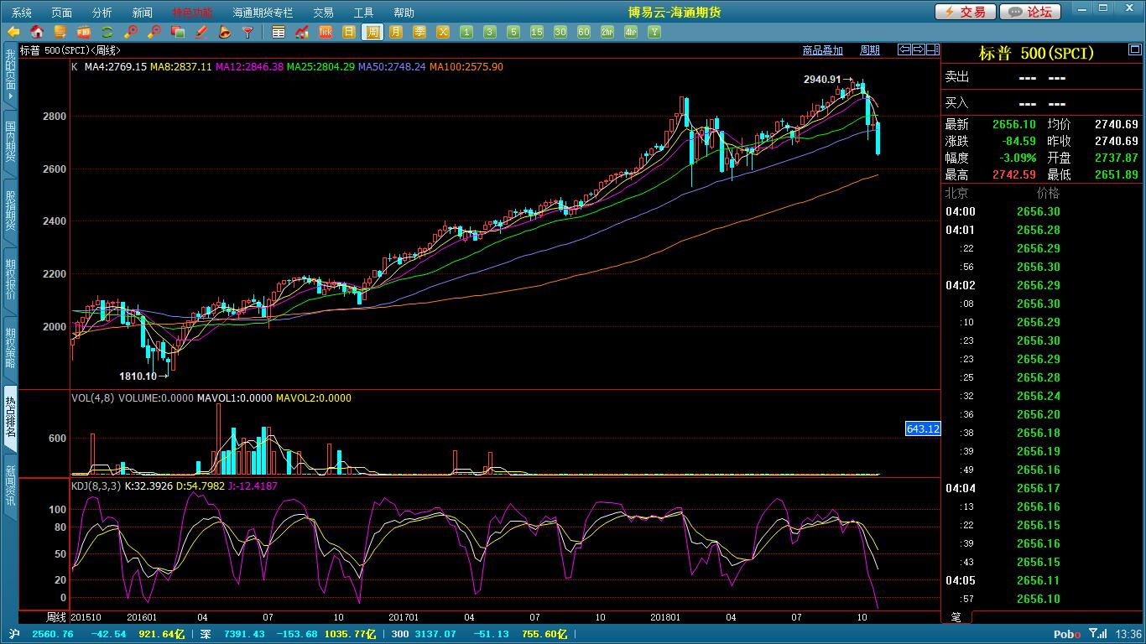Viewport: 1146px width, 644px height.
Task: Zoom in the chart with magnifier plus
Action: click(131, 32)
